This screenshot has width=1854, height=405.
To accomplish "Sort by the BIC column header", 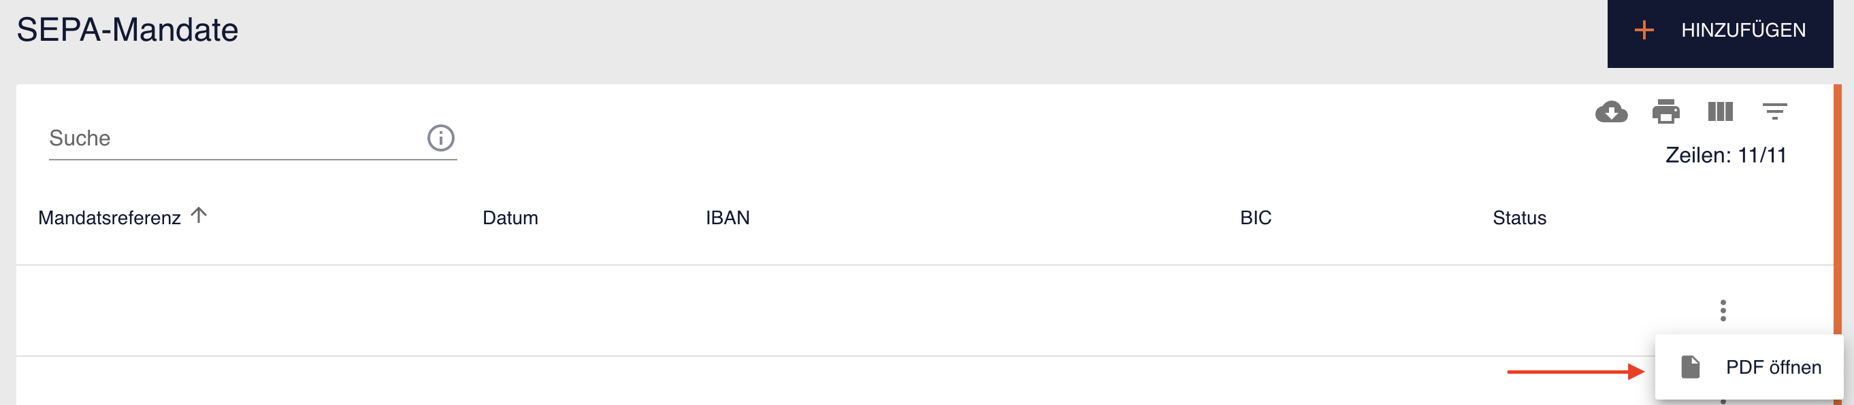I will click(1255, 218).
